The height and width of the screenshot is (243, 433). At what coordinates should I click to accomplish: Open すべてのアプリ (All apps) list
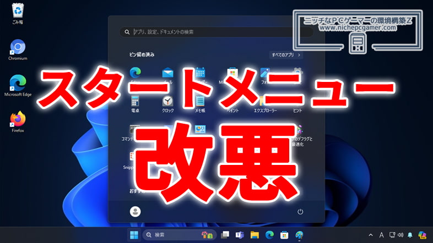coord(286,55)
